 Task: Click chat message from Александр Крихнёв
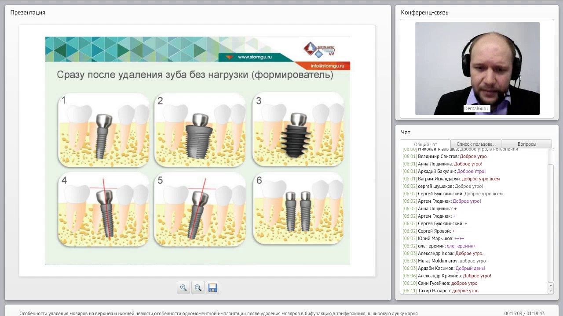pyautogui.click(x=447, y=276)
